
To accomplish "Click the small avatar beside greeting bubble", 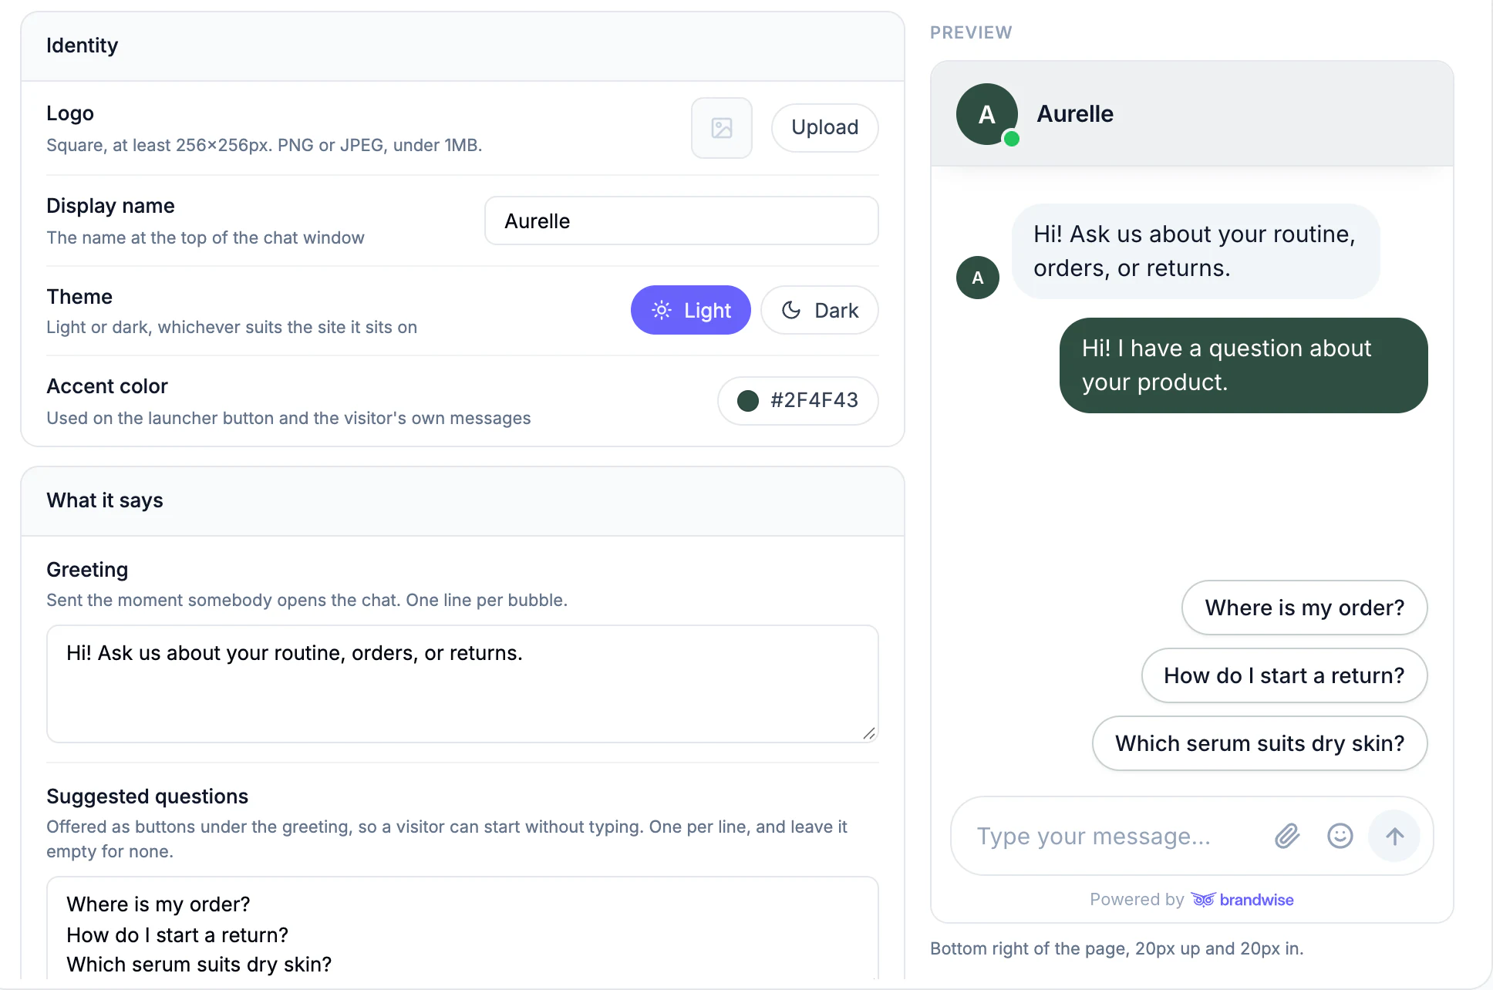I will pos(978,278).
